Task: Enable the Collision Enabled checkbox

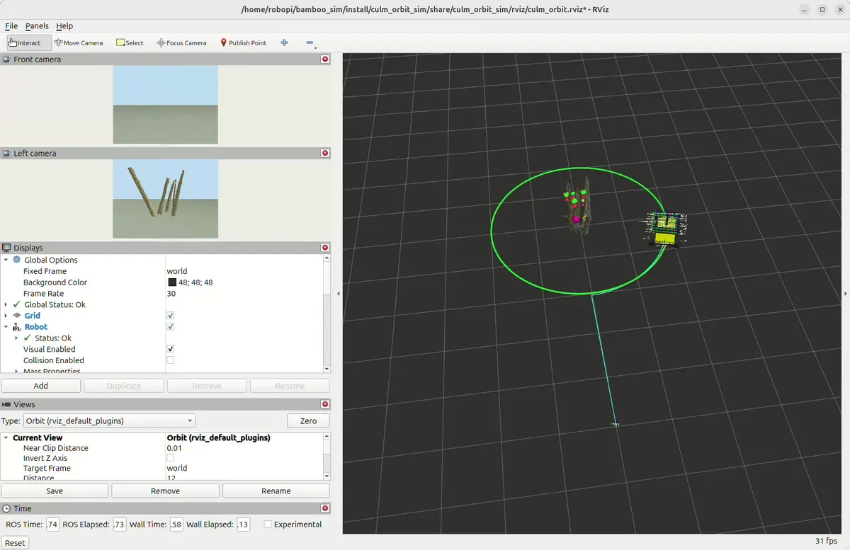Action: click(170, 360)
